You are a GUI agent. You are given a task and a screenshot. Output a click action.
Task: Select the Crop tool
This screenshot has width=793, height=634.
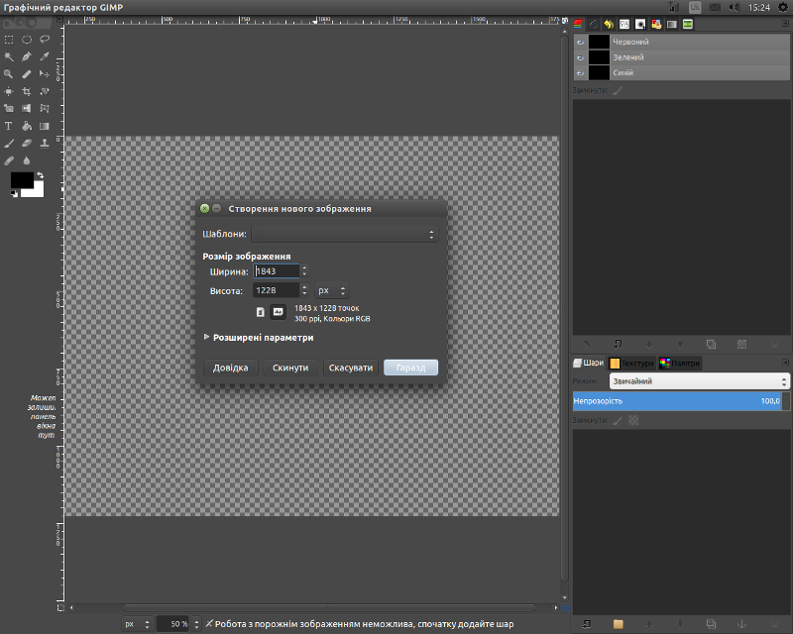point(27,91)
